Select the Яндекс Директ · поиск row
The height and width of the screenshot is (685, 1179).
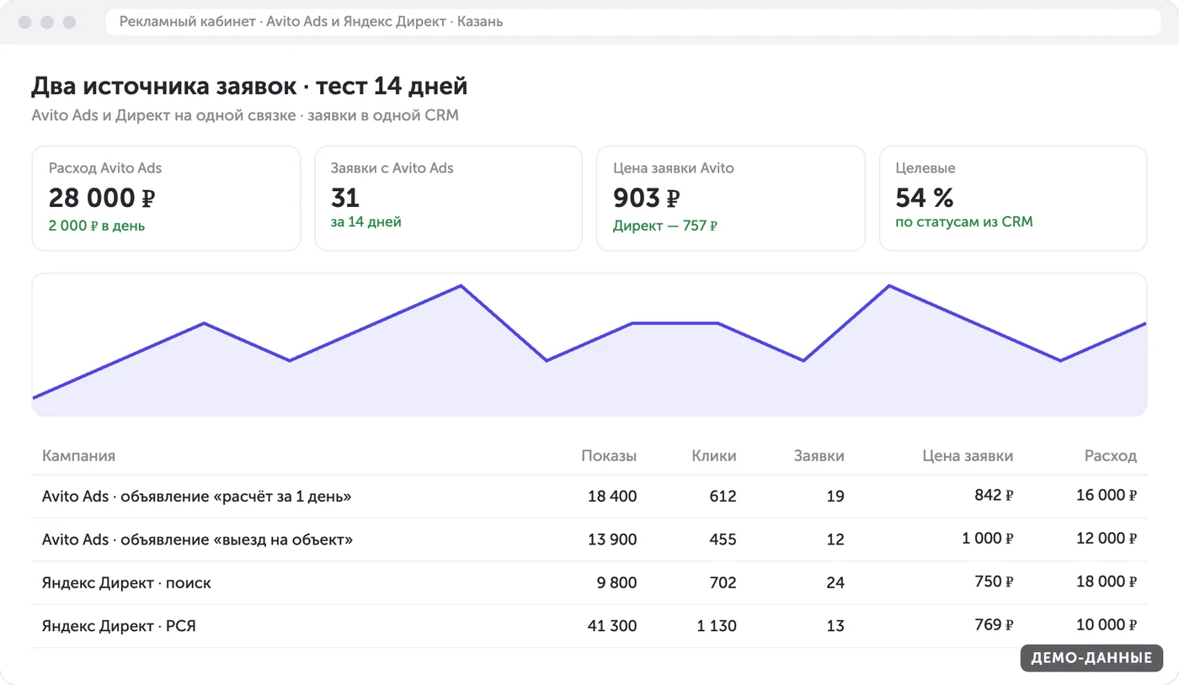[589, 582]
